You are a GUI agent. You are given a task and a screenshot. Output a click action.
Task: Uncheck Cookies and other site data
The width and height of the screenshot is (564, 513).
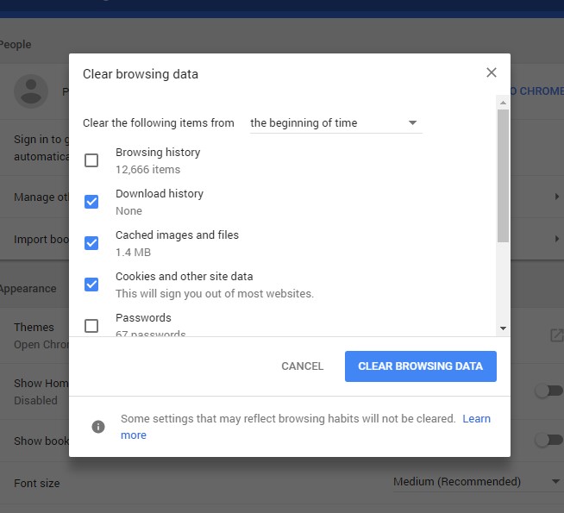(91, 285)
